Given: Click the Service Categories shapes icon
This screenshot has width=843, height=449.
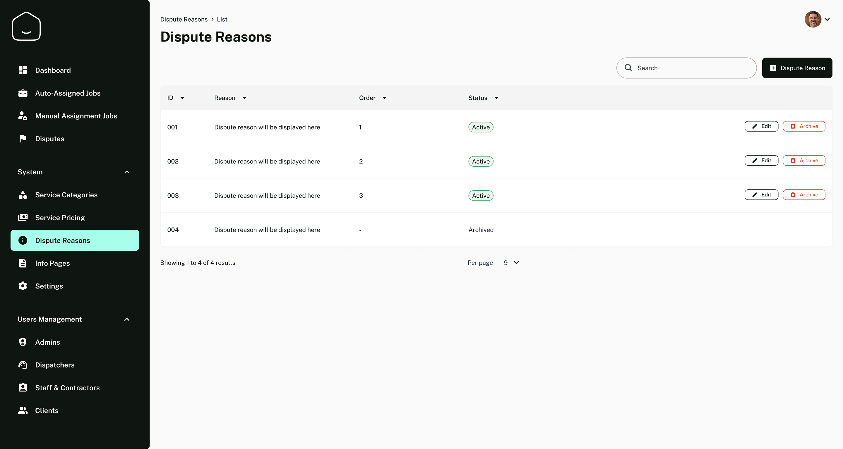Looking at the screenshot, I should (x=23, y=195).
